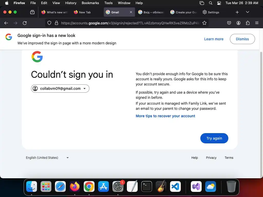This screenshot has height=197, width=263.
Task: Click the forward navigation arrow
Action: (15, 23)
